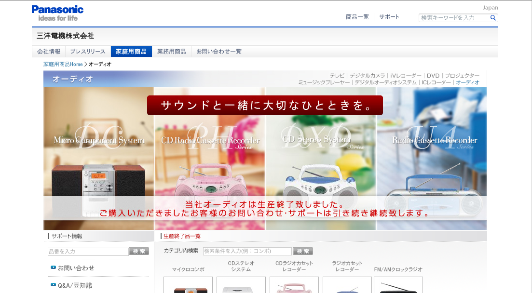The height and width of the screenshot is (293, 532).
Task: Click product thumbnail under CDラジオカセットレコーダー
Action: point(294,285)
